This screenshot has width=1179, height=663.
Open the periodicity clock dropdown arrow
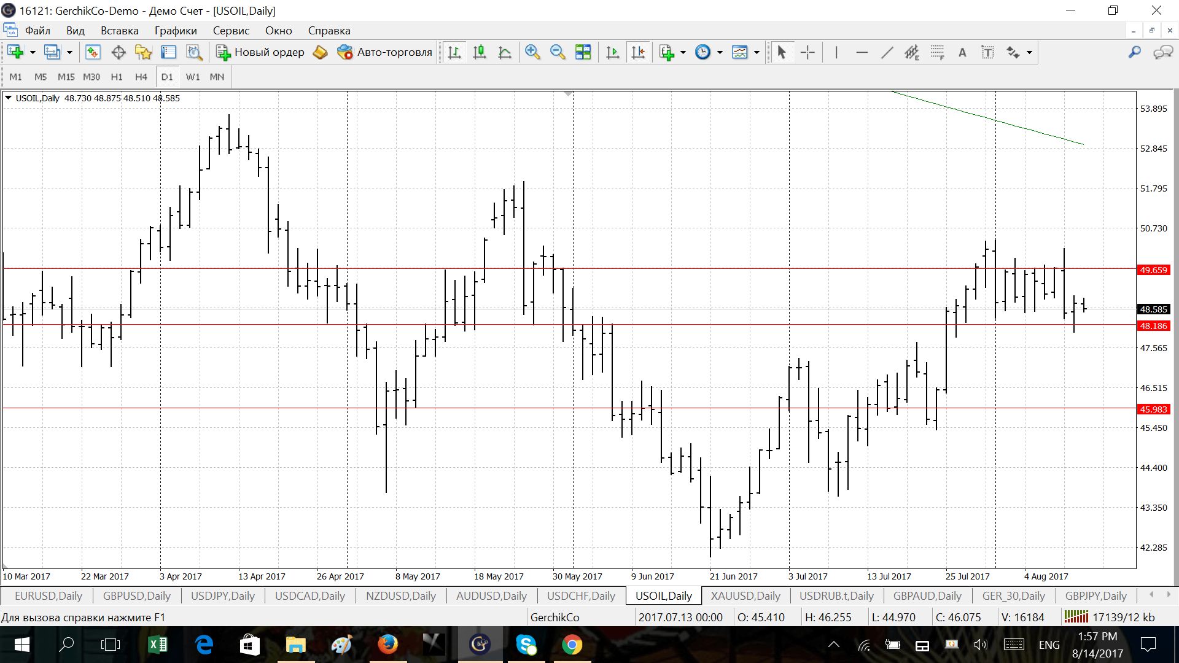coord(720,52)
